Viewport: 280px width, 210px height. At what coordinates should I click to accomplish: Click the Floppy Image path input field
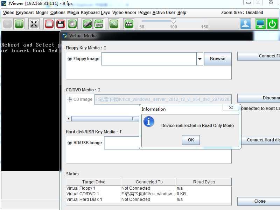tap(149, 59)
